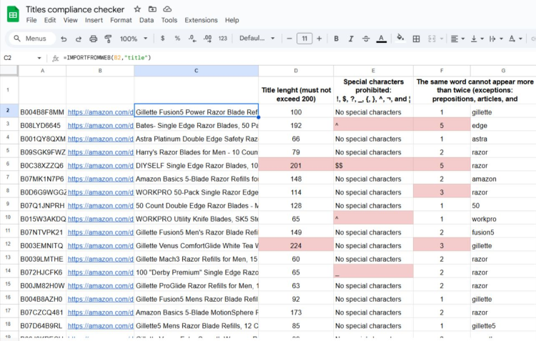Open Amazon link in row B004B8F8MM
This screenshot has height=341, width=536.
100,112
